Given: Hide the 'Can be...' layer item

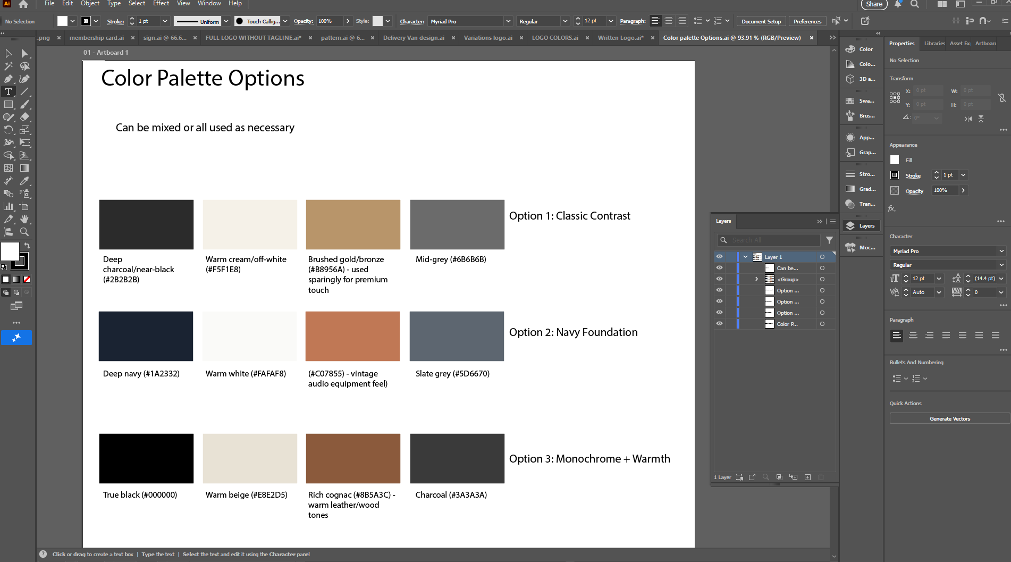Looking at the screenshot, I should 719,268.
